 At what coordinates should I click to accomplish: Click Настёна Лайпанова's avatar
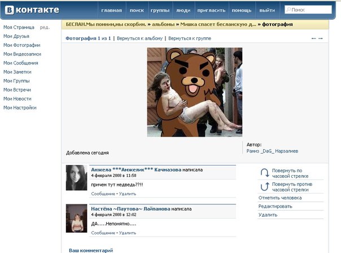click(x=77, y=218)
